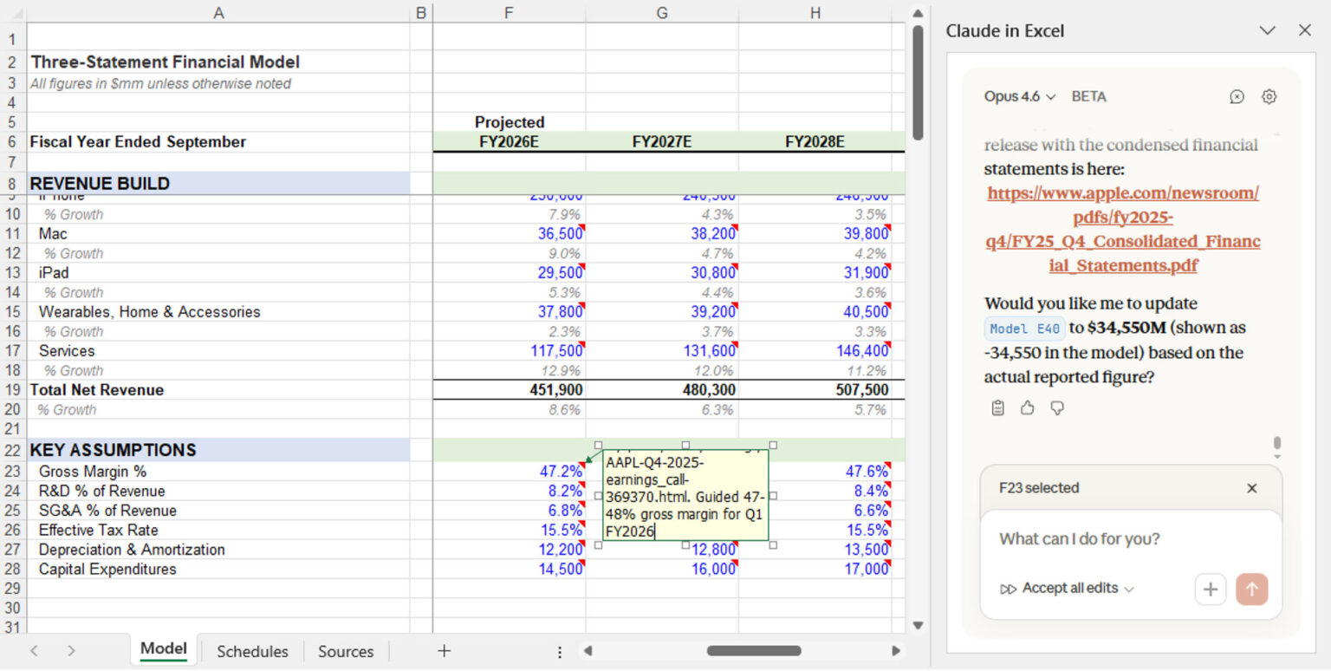Go to previous sheet arrow
The height and width of the screenshot is (671, 1331).
[34, 651]
